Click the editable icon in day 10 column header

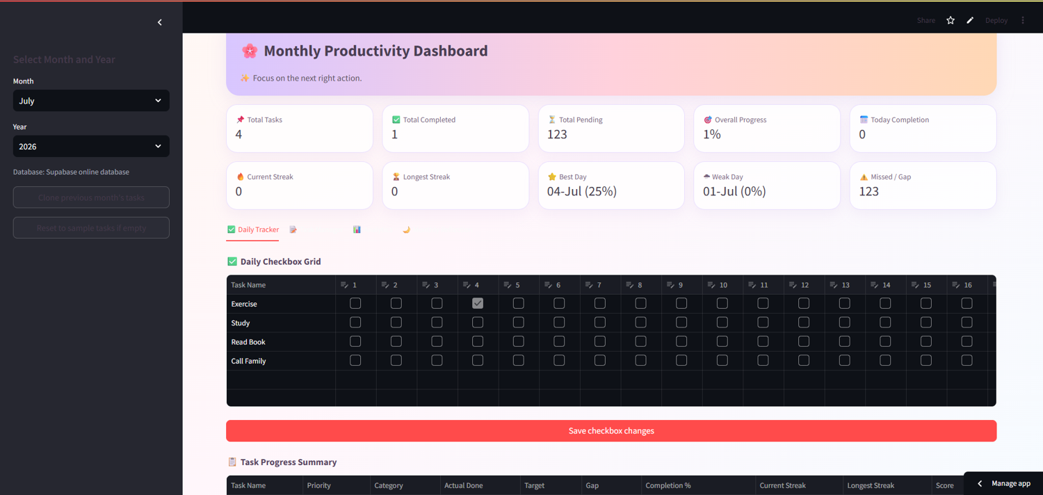tap(711, 285)
